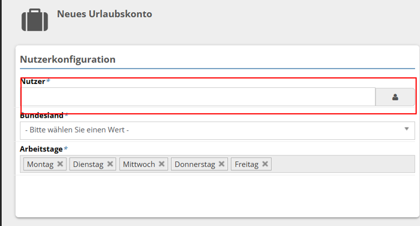This screenshot has width=420, height=226.
Task: Click the Arbeitstage field label
Action: (x=42, y=149)
